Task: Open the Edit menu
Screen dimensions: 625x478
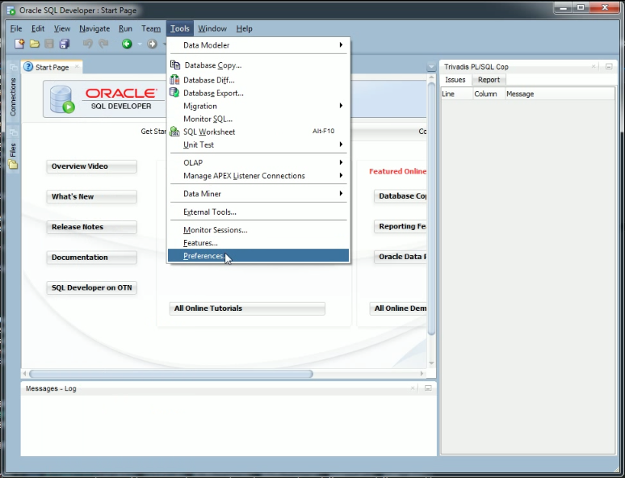Action: (x=38, y=29)
